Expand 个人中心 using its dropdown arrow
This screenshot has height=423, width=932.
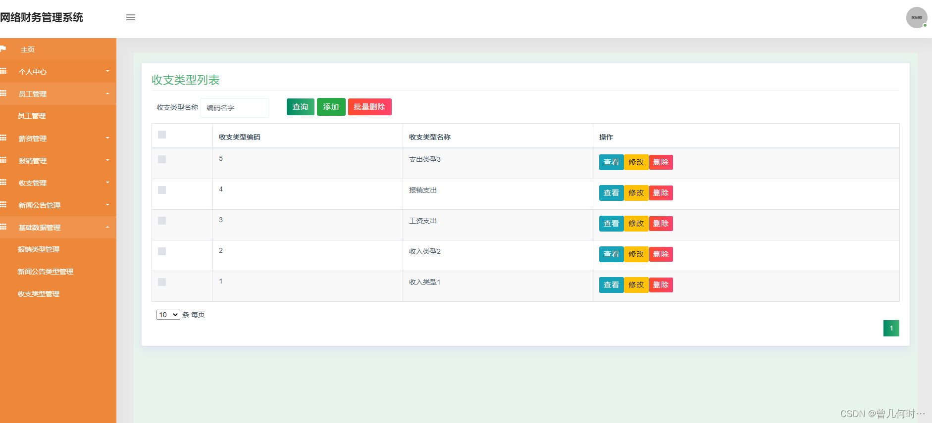107,71
